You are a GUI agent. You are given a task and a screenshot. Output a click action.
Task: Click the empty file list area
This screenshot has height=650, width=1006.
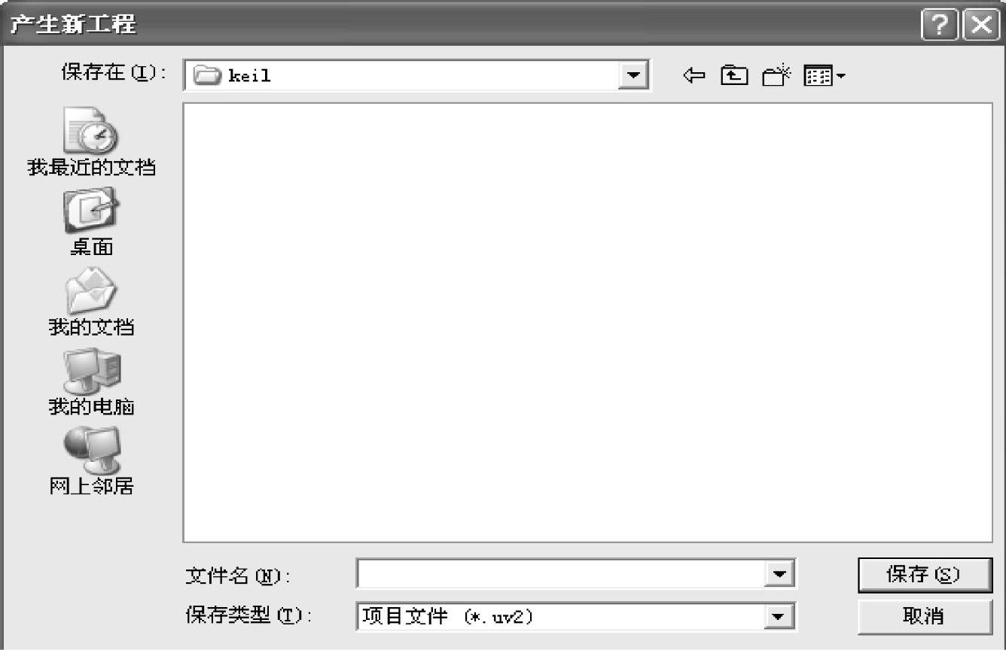(x=587, y=322)
